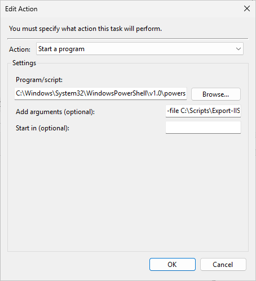Click into the Add arguments text box
The height and width of the screenshot is (281, 256).
[x=203, y=111]
